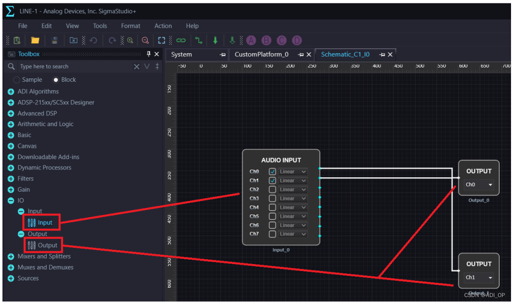Fit schematic to screen icon
513x303 pixels.
[161, 40]
